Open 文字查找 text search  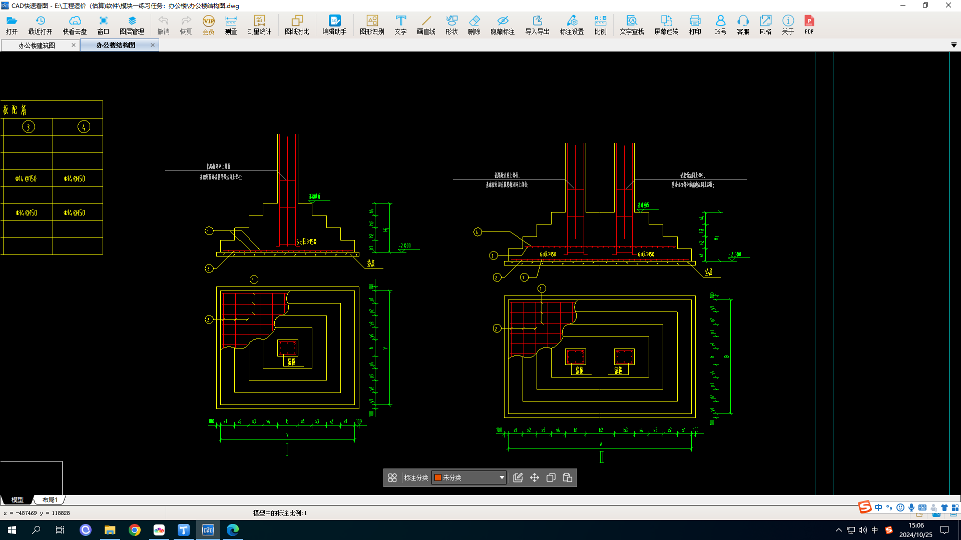[x=632, y=25]
